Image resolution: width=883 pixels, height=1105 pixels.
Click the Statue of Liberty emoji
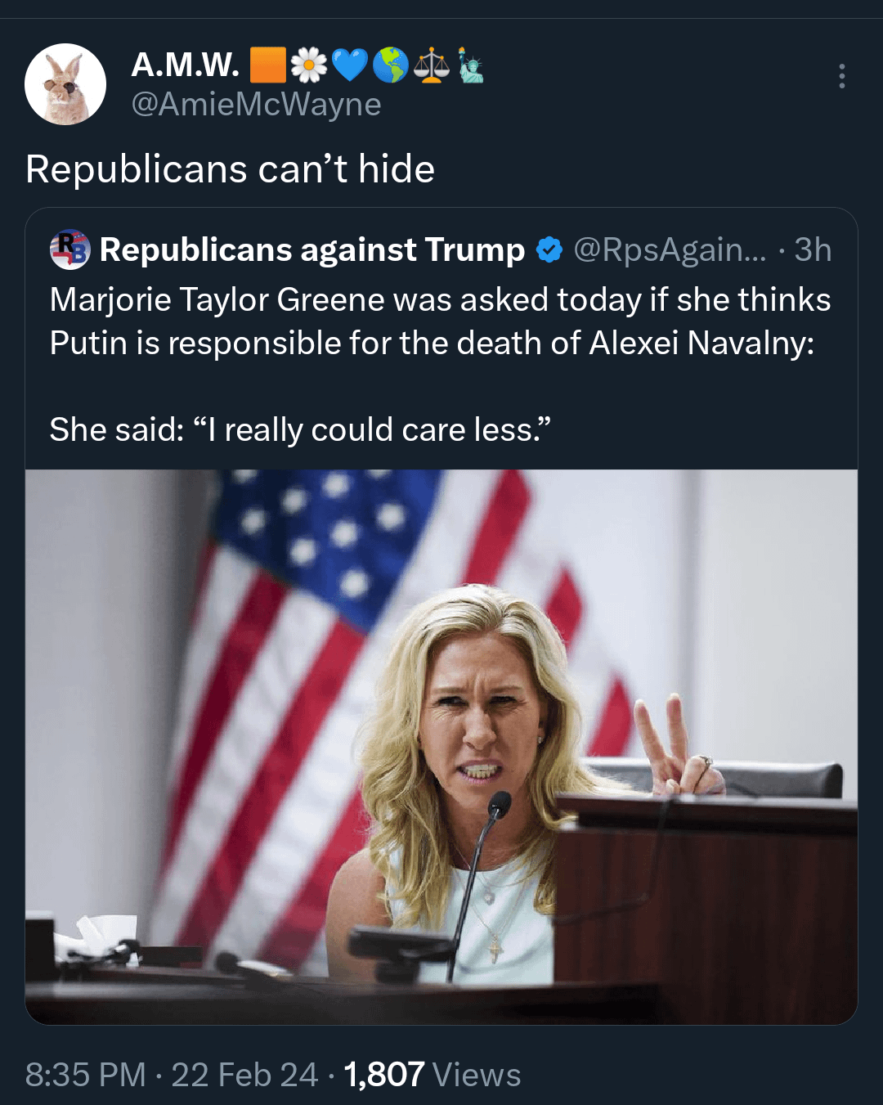pos(470,65)
